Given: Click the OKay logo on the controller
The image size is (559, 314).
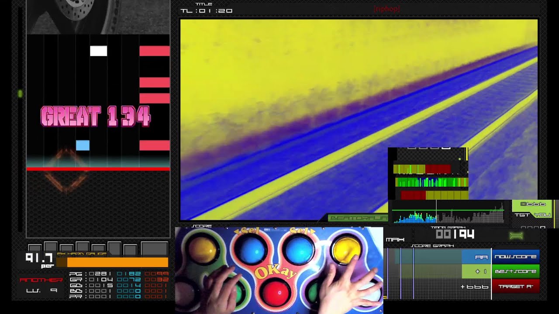Looking at the screenshot, I should pyautogui.click(x=276, y=272).
